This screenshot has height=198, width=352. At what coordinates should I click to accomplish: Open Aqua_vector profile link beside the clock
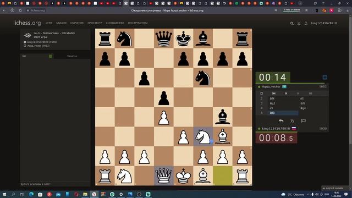pyautogui.click(x=271, y=87)
